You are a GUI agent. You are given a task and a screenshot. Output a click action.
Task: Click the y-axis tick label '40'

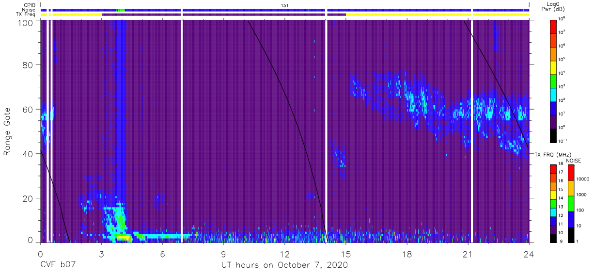coord(28,154)
